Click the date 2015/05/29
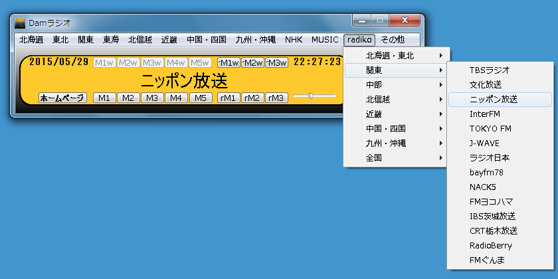Screen dimensions: 558x279 click(58, 62)
